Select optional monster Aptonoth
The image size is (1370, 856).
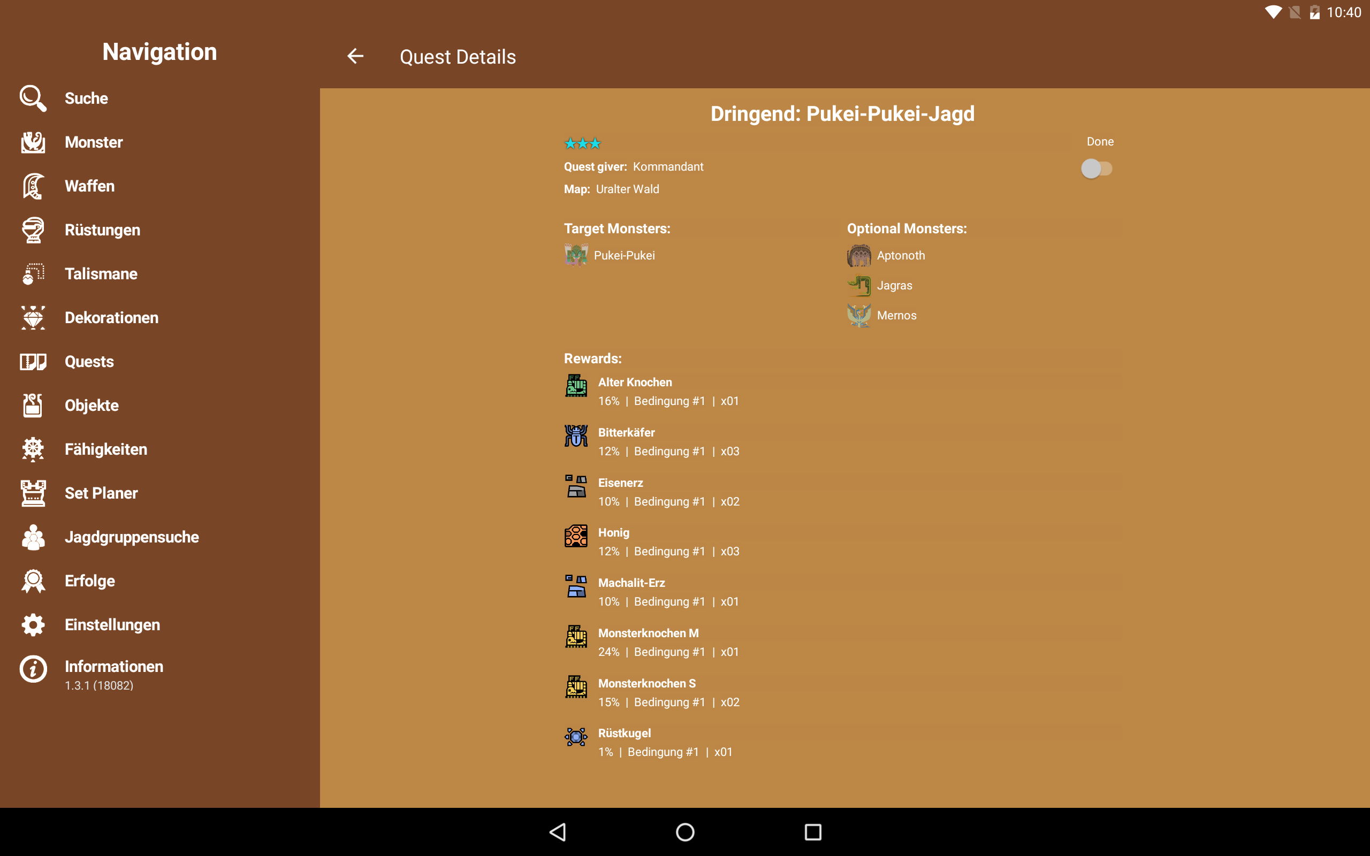[900, 255]
